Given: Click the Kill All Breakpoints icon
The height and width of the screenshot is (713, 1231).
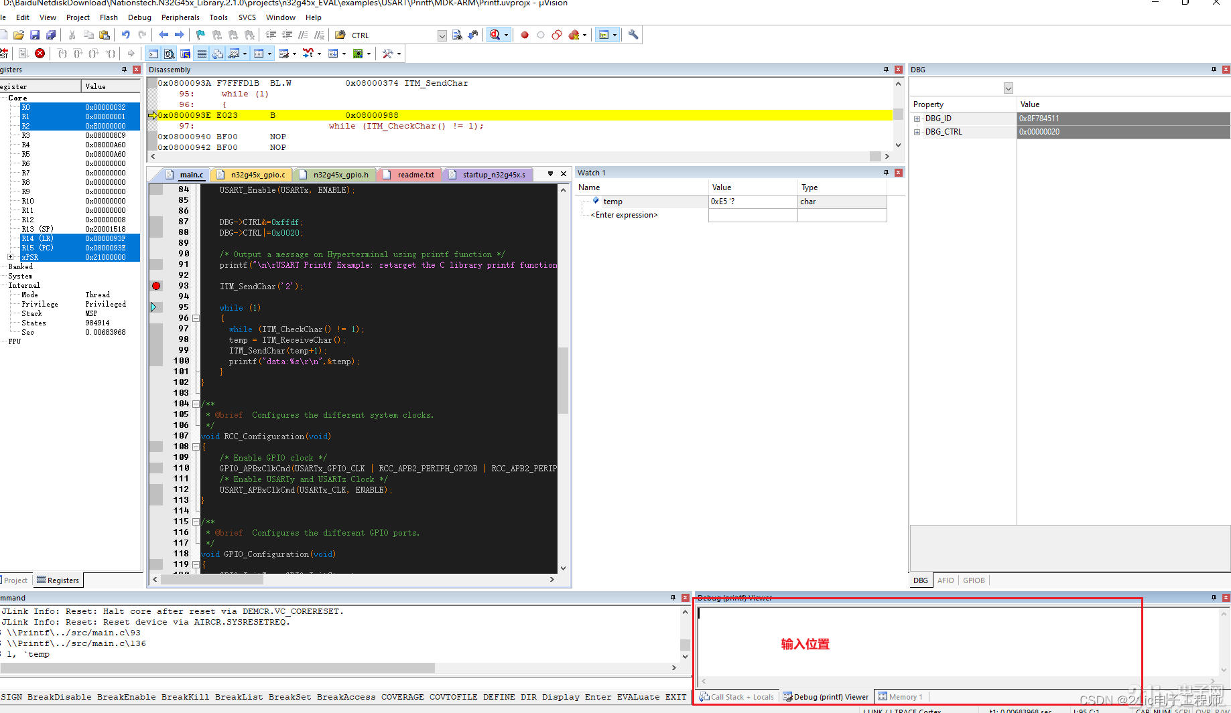Looking at the screenshot, I should click(573, 35).
